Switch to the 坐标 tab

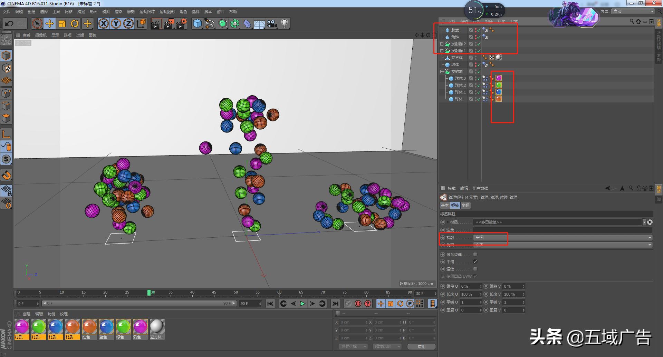465,206
